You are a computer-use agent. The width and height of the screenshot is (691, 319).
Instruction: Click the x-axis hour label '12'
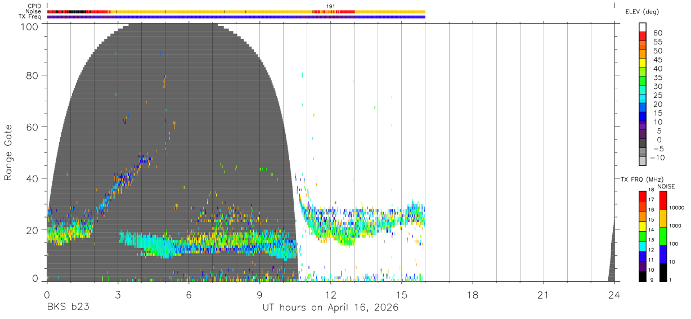330,295
